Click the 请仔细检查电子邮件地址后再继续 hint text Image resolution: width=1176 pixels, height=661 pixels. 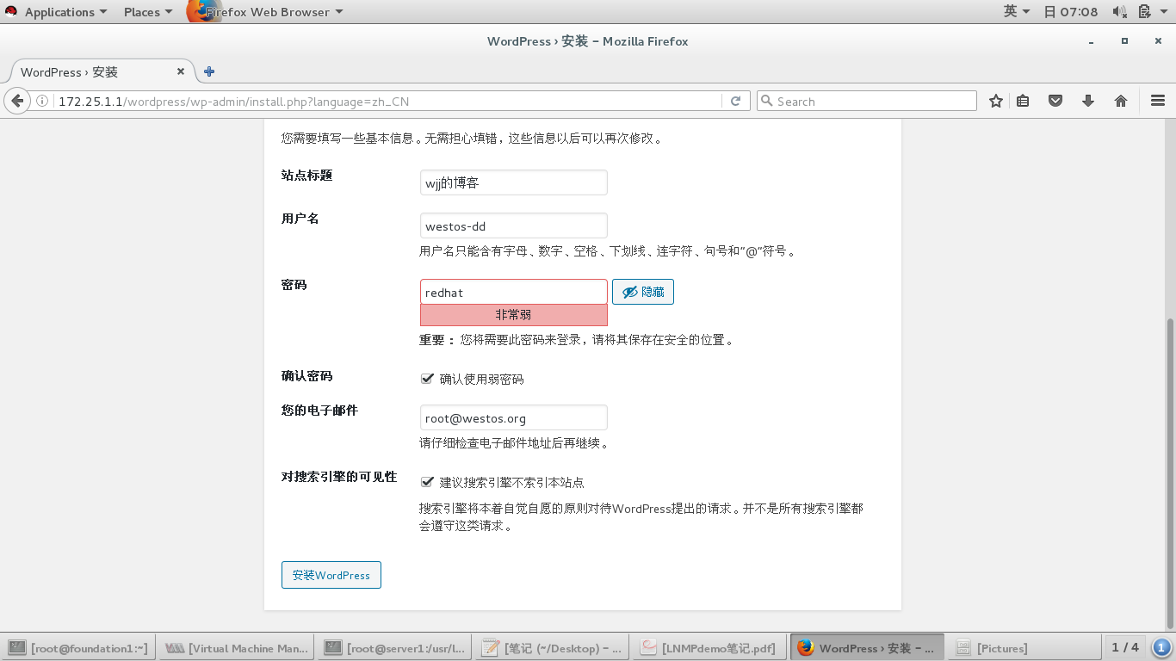(515, 444)
